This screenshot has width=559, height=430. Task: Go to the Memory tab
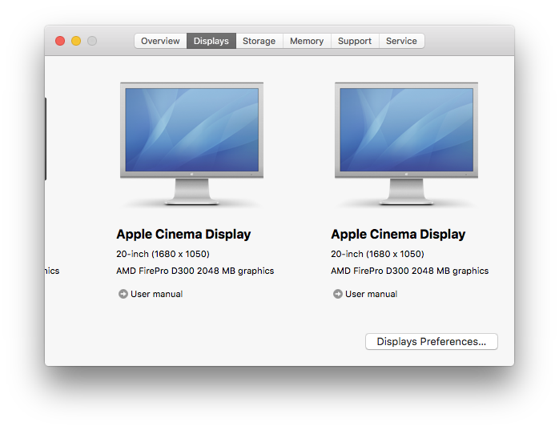(307, 41)
